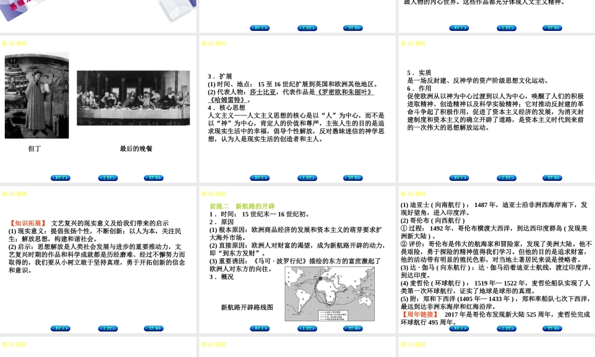Select the Dante portrait image
The width and height of the screenshot is (595, 357).
(x=37, y=95)
